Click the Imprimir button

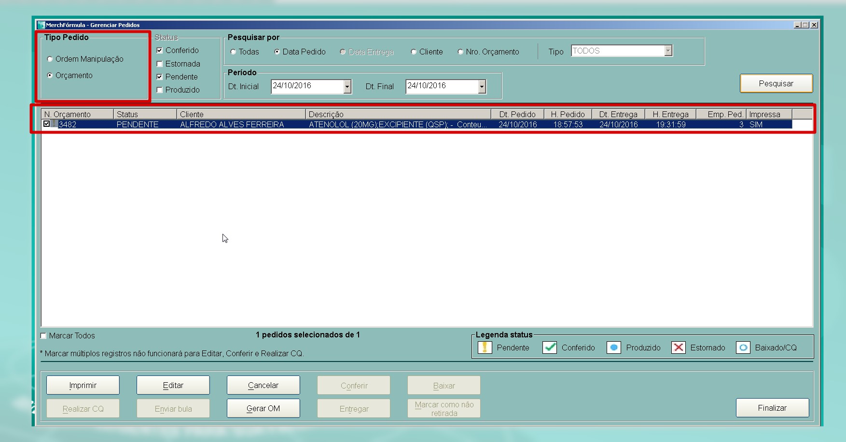pos(83,385)
